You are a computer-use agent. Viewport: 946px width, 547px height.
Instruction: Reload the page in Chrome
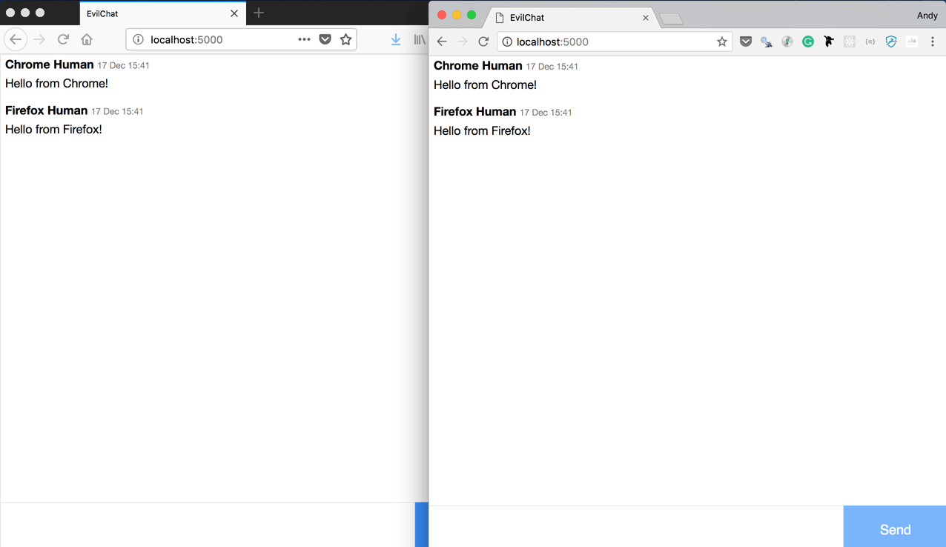(483, 42)
